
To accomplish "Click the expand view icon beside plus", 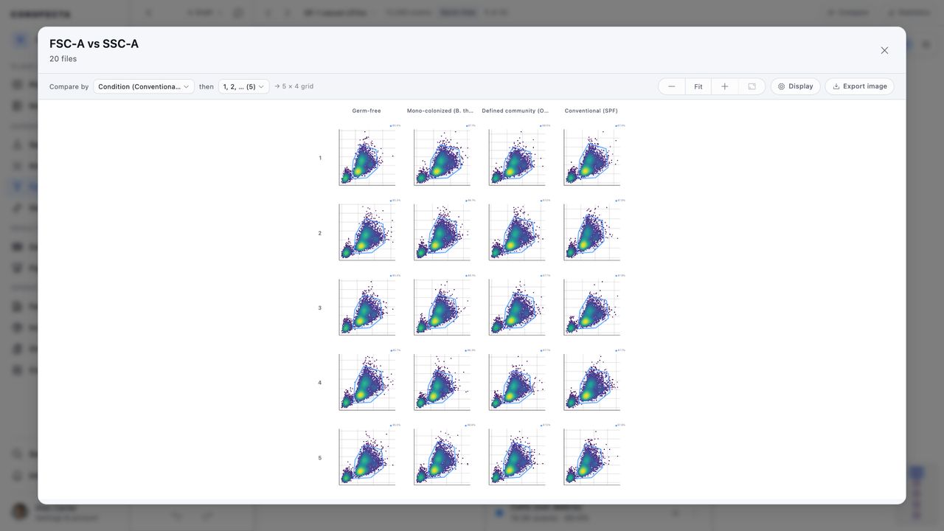I will 752,86.
